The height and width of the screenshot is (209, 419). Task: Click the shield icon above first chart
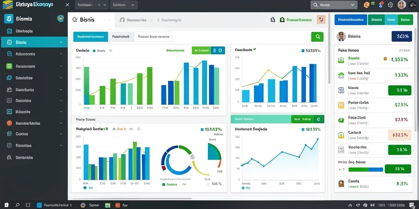(x=220, y=50)
